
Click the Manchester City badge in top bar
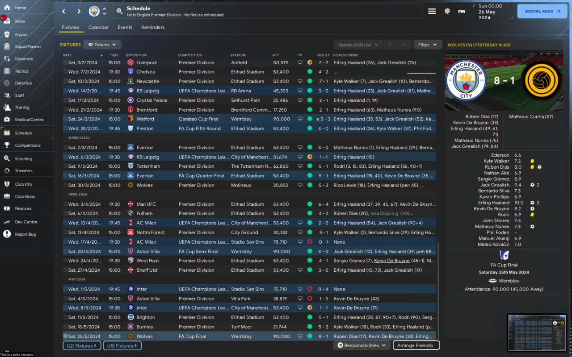94,11
